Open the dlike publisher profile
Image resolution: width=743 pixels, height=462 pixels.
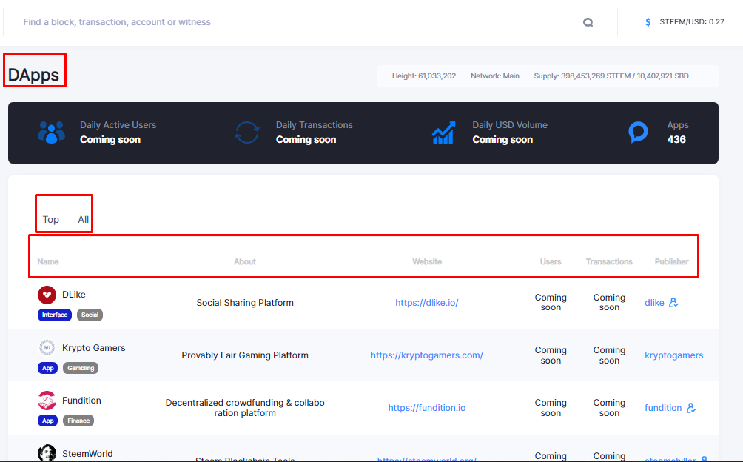point(654,302)
